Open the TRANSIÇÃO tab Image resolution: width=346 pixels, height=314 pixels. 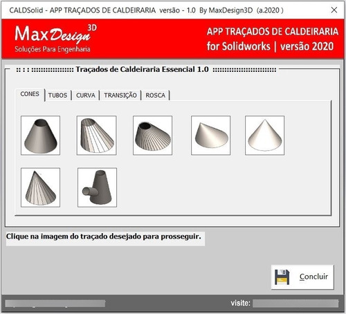coord(120,95)
